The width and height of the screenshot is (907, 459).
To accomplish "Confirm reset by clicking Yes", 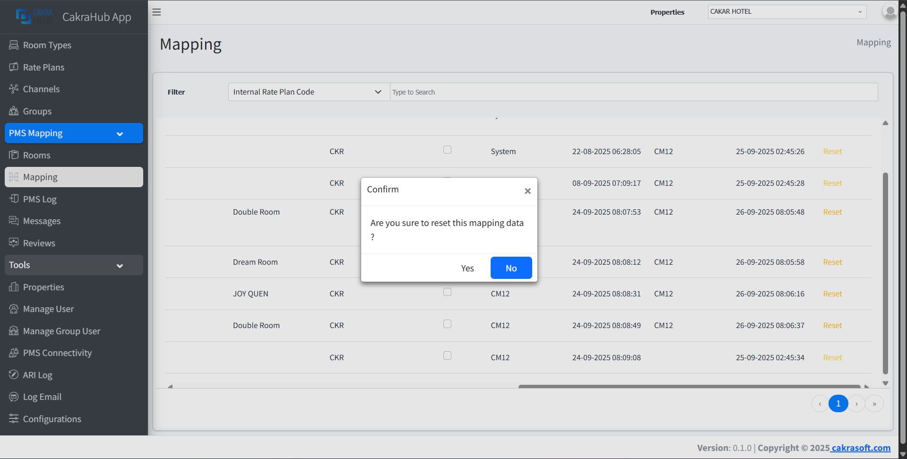I will click(x=467, y=268).
